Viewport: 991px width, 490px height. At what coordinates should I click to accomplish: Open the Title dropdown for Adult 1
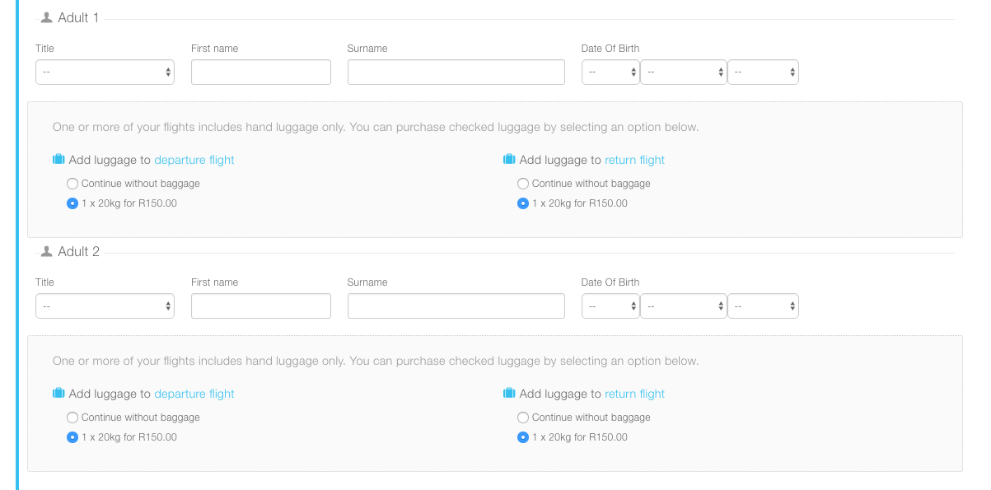pyautogui.click(x=105, y=72)
